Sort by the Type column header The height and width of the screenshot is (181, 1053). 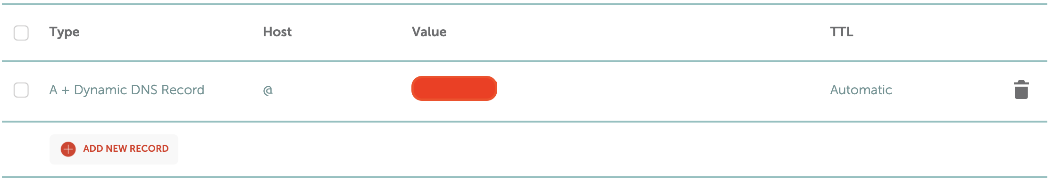pyautogui.click(x=64, y=32)
